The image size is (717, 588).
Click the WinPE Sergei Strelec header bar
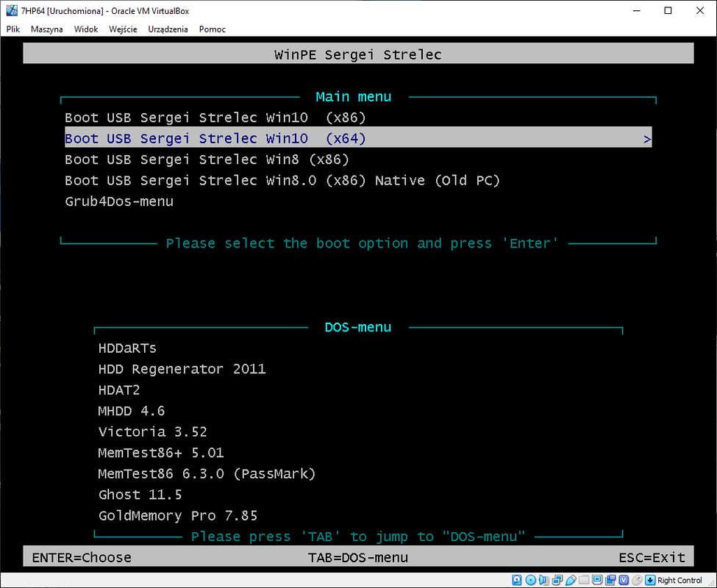coord(358,54)
